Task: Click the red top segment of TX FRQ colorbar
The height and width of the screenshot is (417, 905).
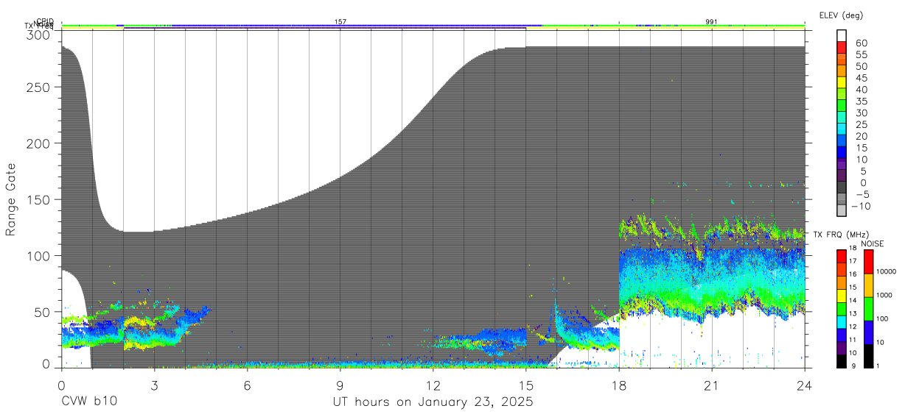Action: (842, 257)
